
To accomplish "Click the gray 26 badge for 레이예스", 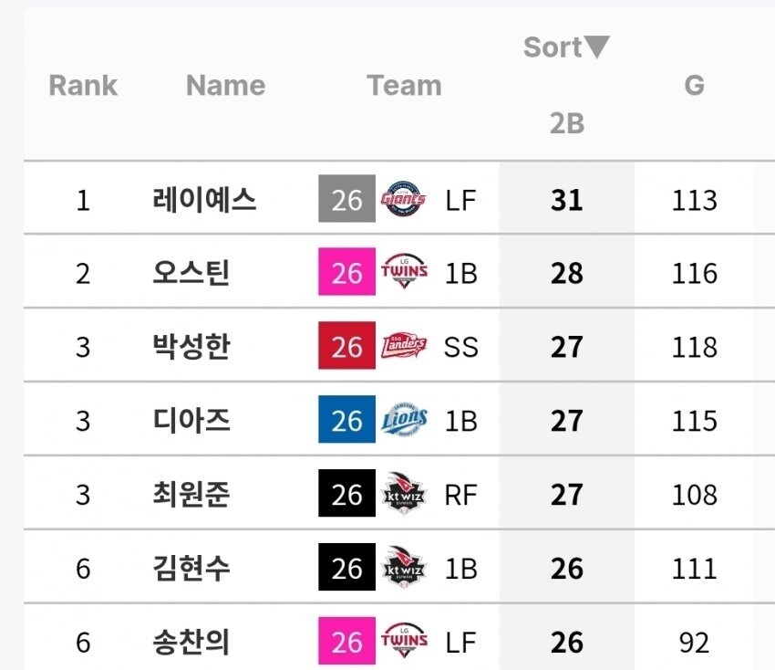I will pos(346,199).
